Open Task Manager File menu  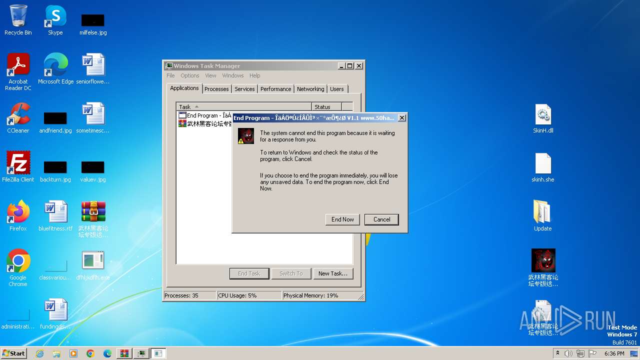point(170,75)
